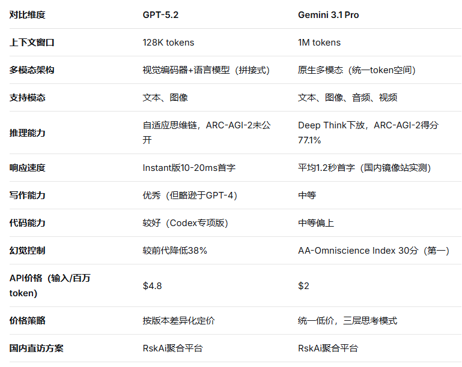The height and width of the screenshot is (367, 462).
Task: Click 'Deep Think下放，ARC-AGI-2得分77.1%' cell
Action: tap(368, 133)
